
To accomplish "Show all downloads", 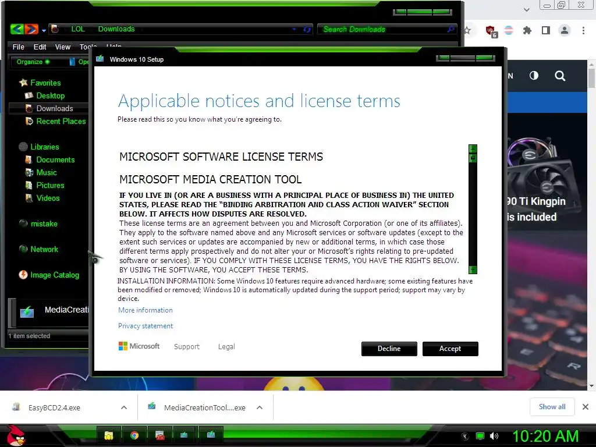I will click(552, 407).
